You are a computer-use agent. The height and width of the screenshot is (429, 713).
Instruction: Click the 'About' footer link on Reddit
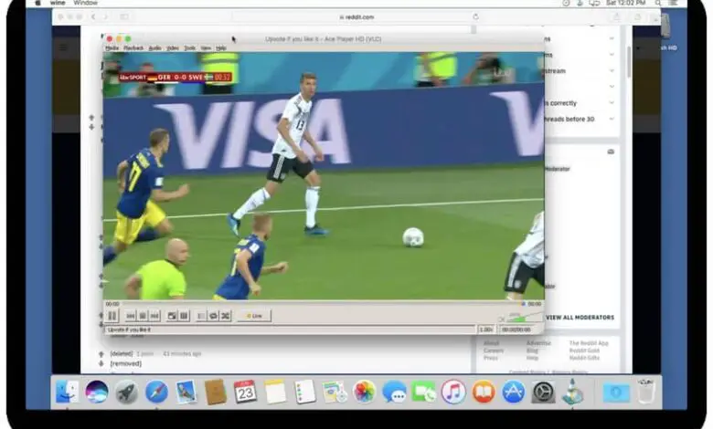pos(492,343)
